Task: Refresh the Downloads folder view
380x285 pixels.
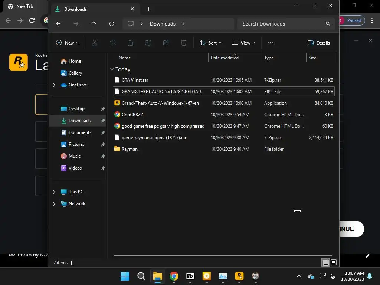Action: 112,24
